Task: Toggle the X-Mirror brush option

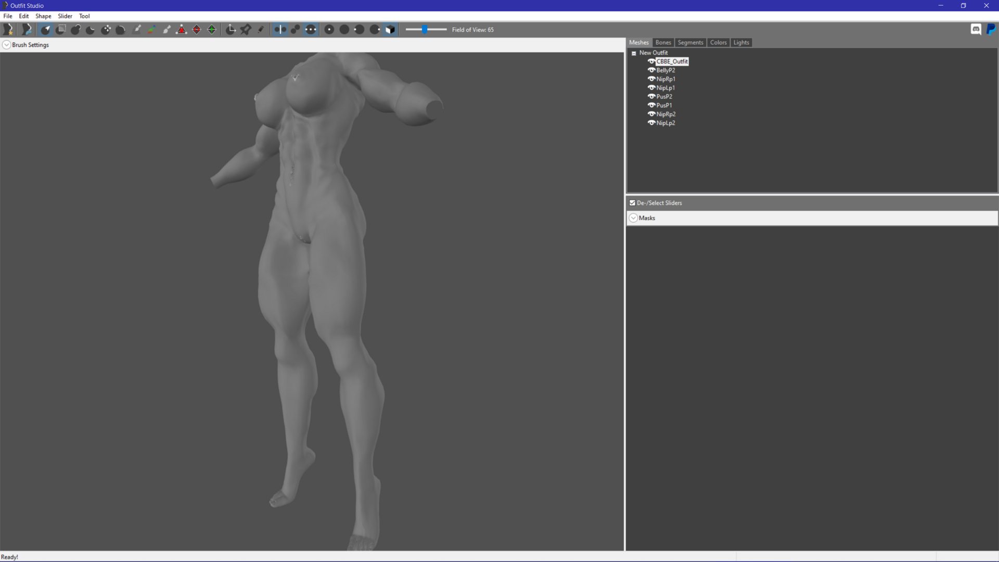Action: coord(280,30)
